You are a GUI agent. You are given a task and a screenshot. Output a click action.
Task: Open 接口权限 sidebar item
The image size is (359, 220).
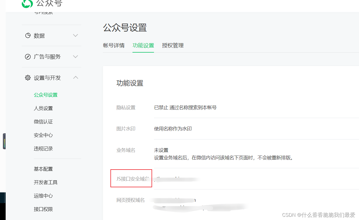pyautogui.click(x=43, y=209)
